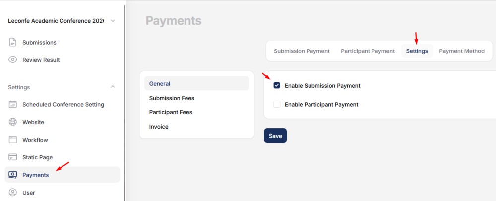
Task: Select the General settings section
Action: point(160,84)
